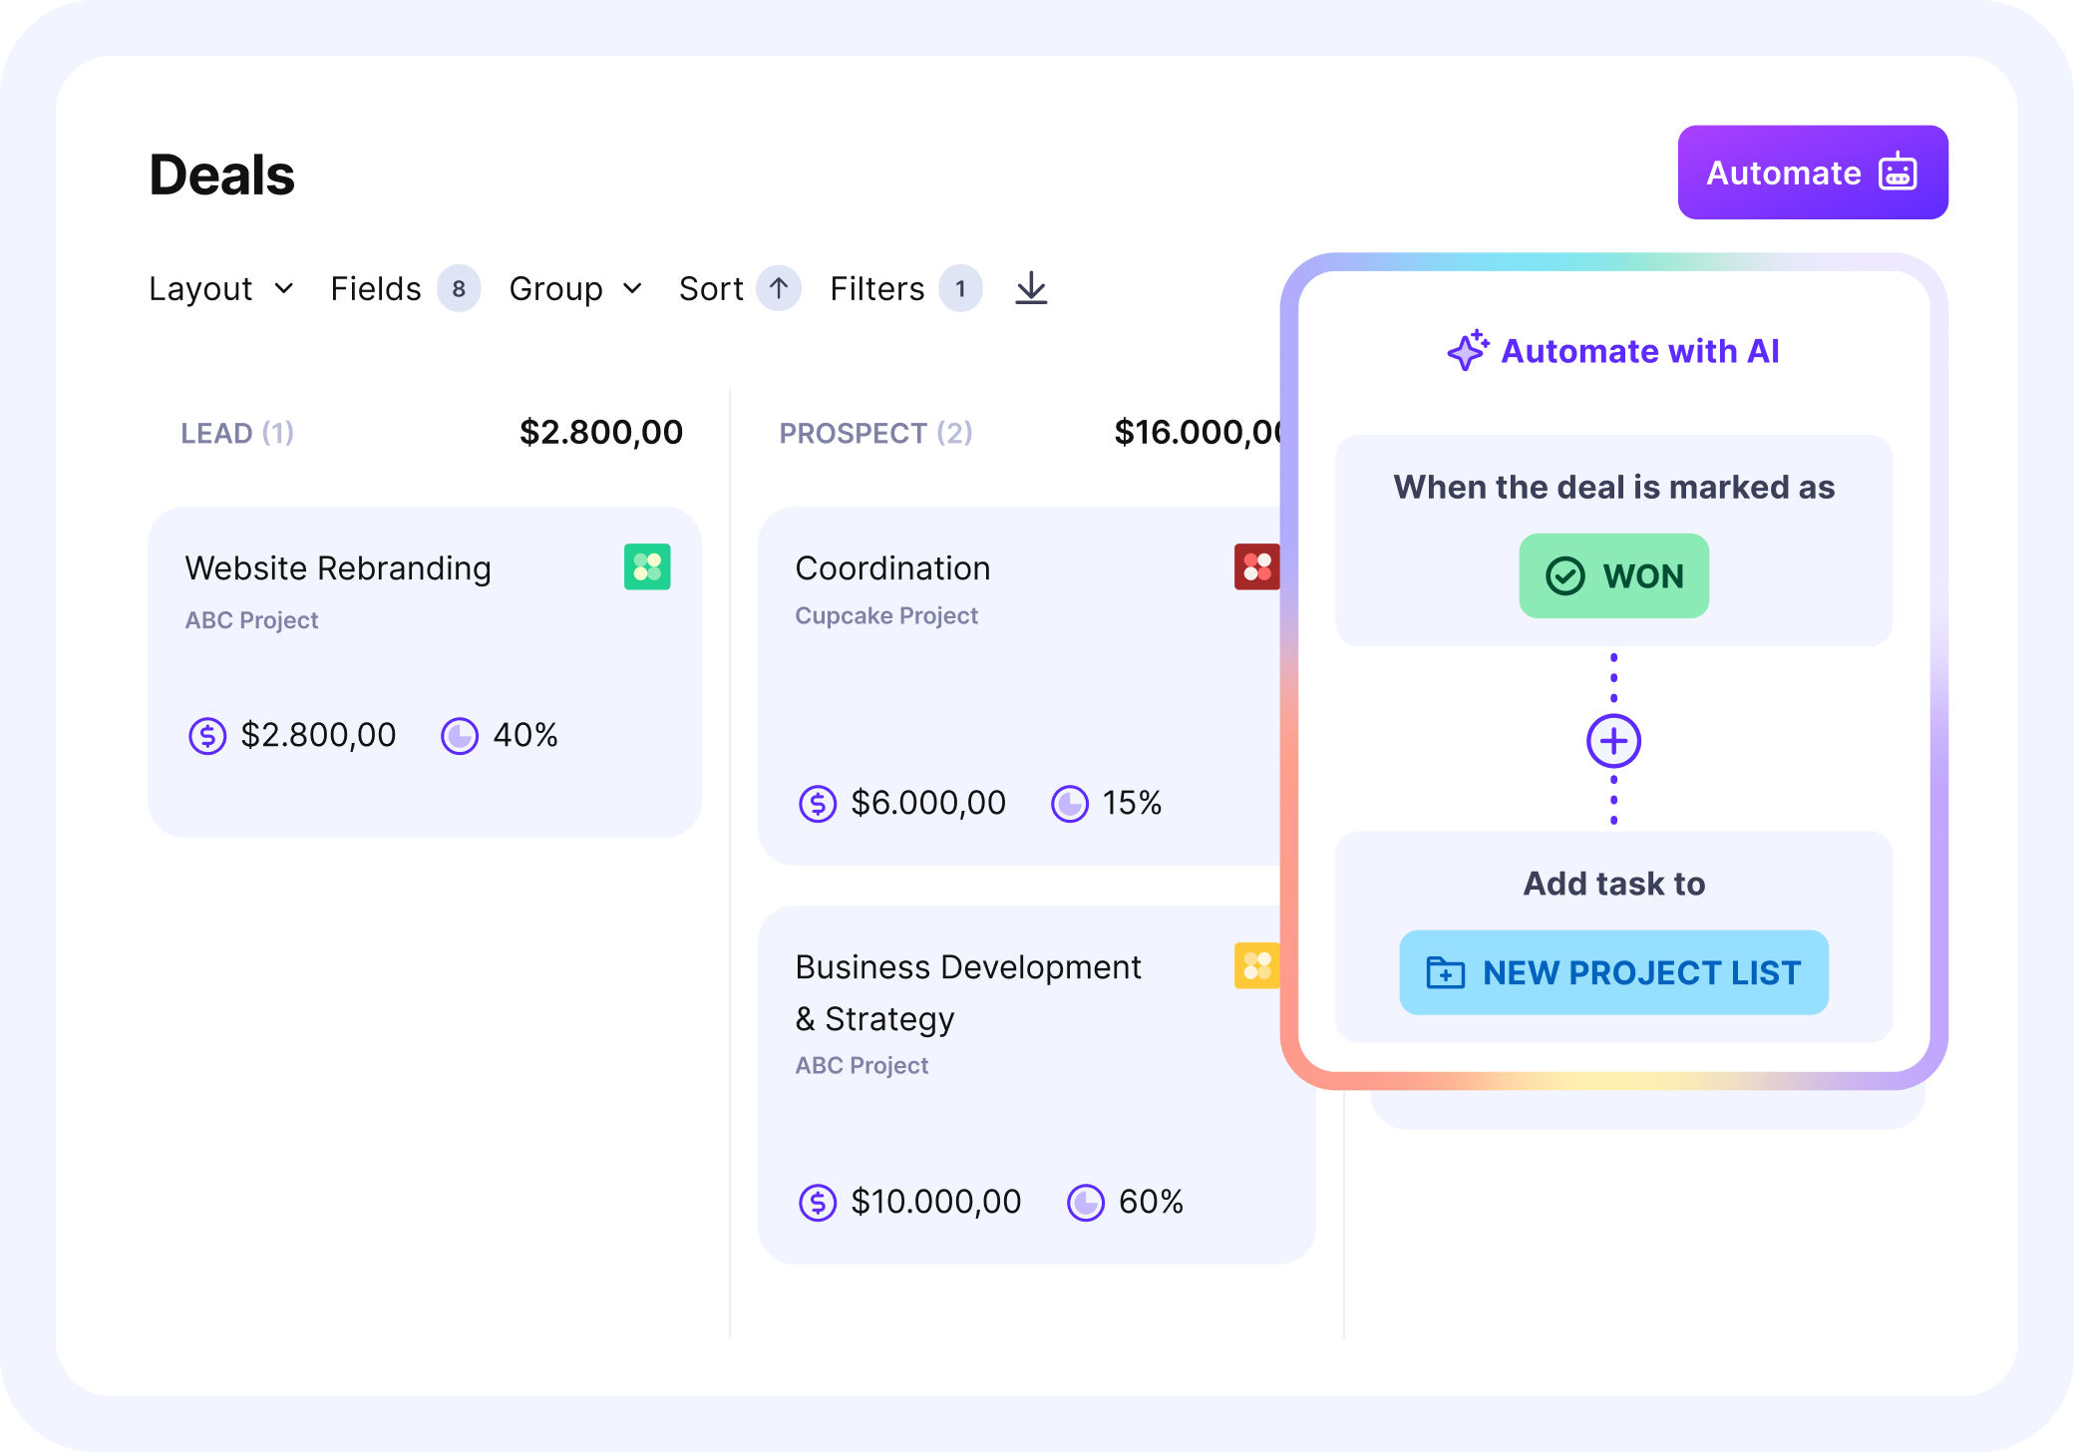Click the download arrow icon in toolbar
This screenshot has width=2074, height=1452.
(x=1031, y=288)
